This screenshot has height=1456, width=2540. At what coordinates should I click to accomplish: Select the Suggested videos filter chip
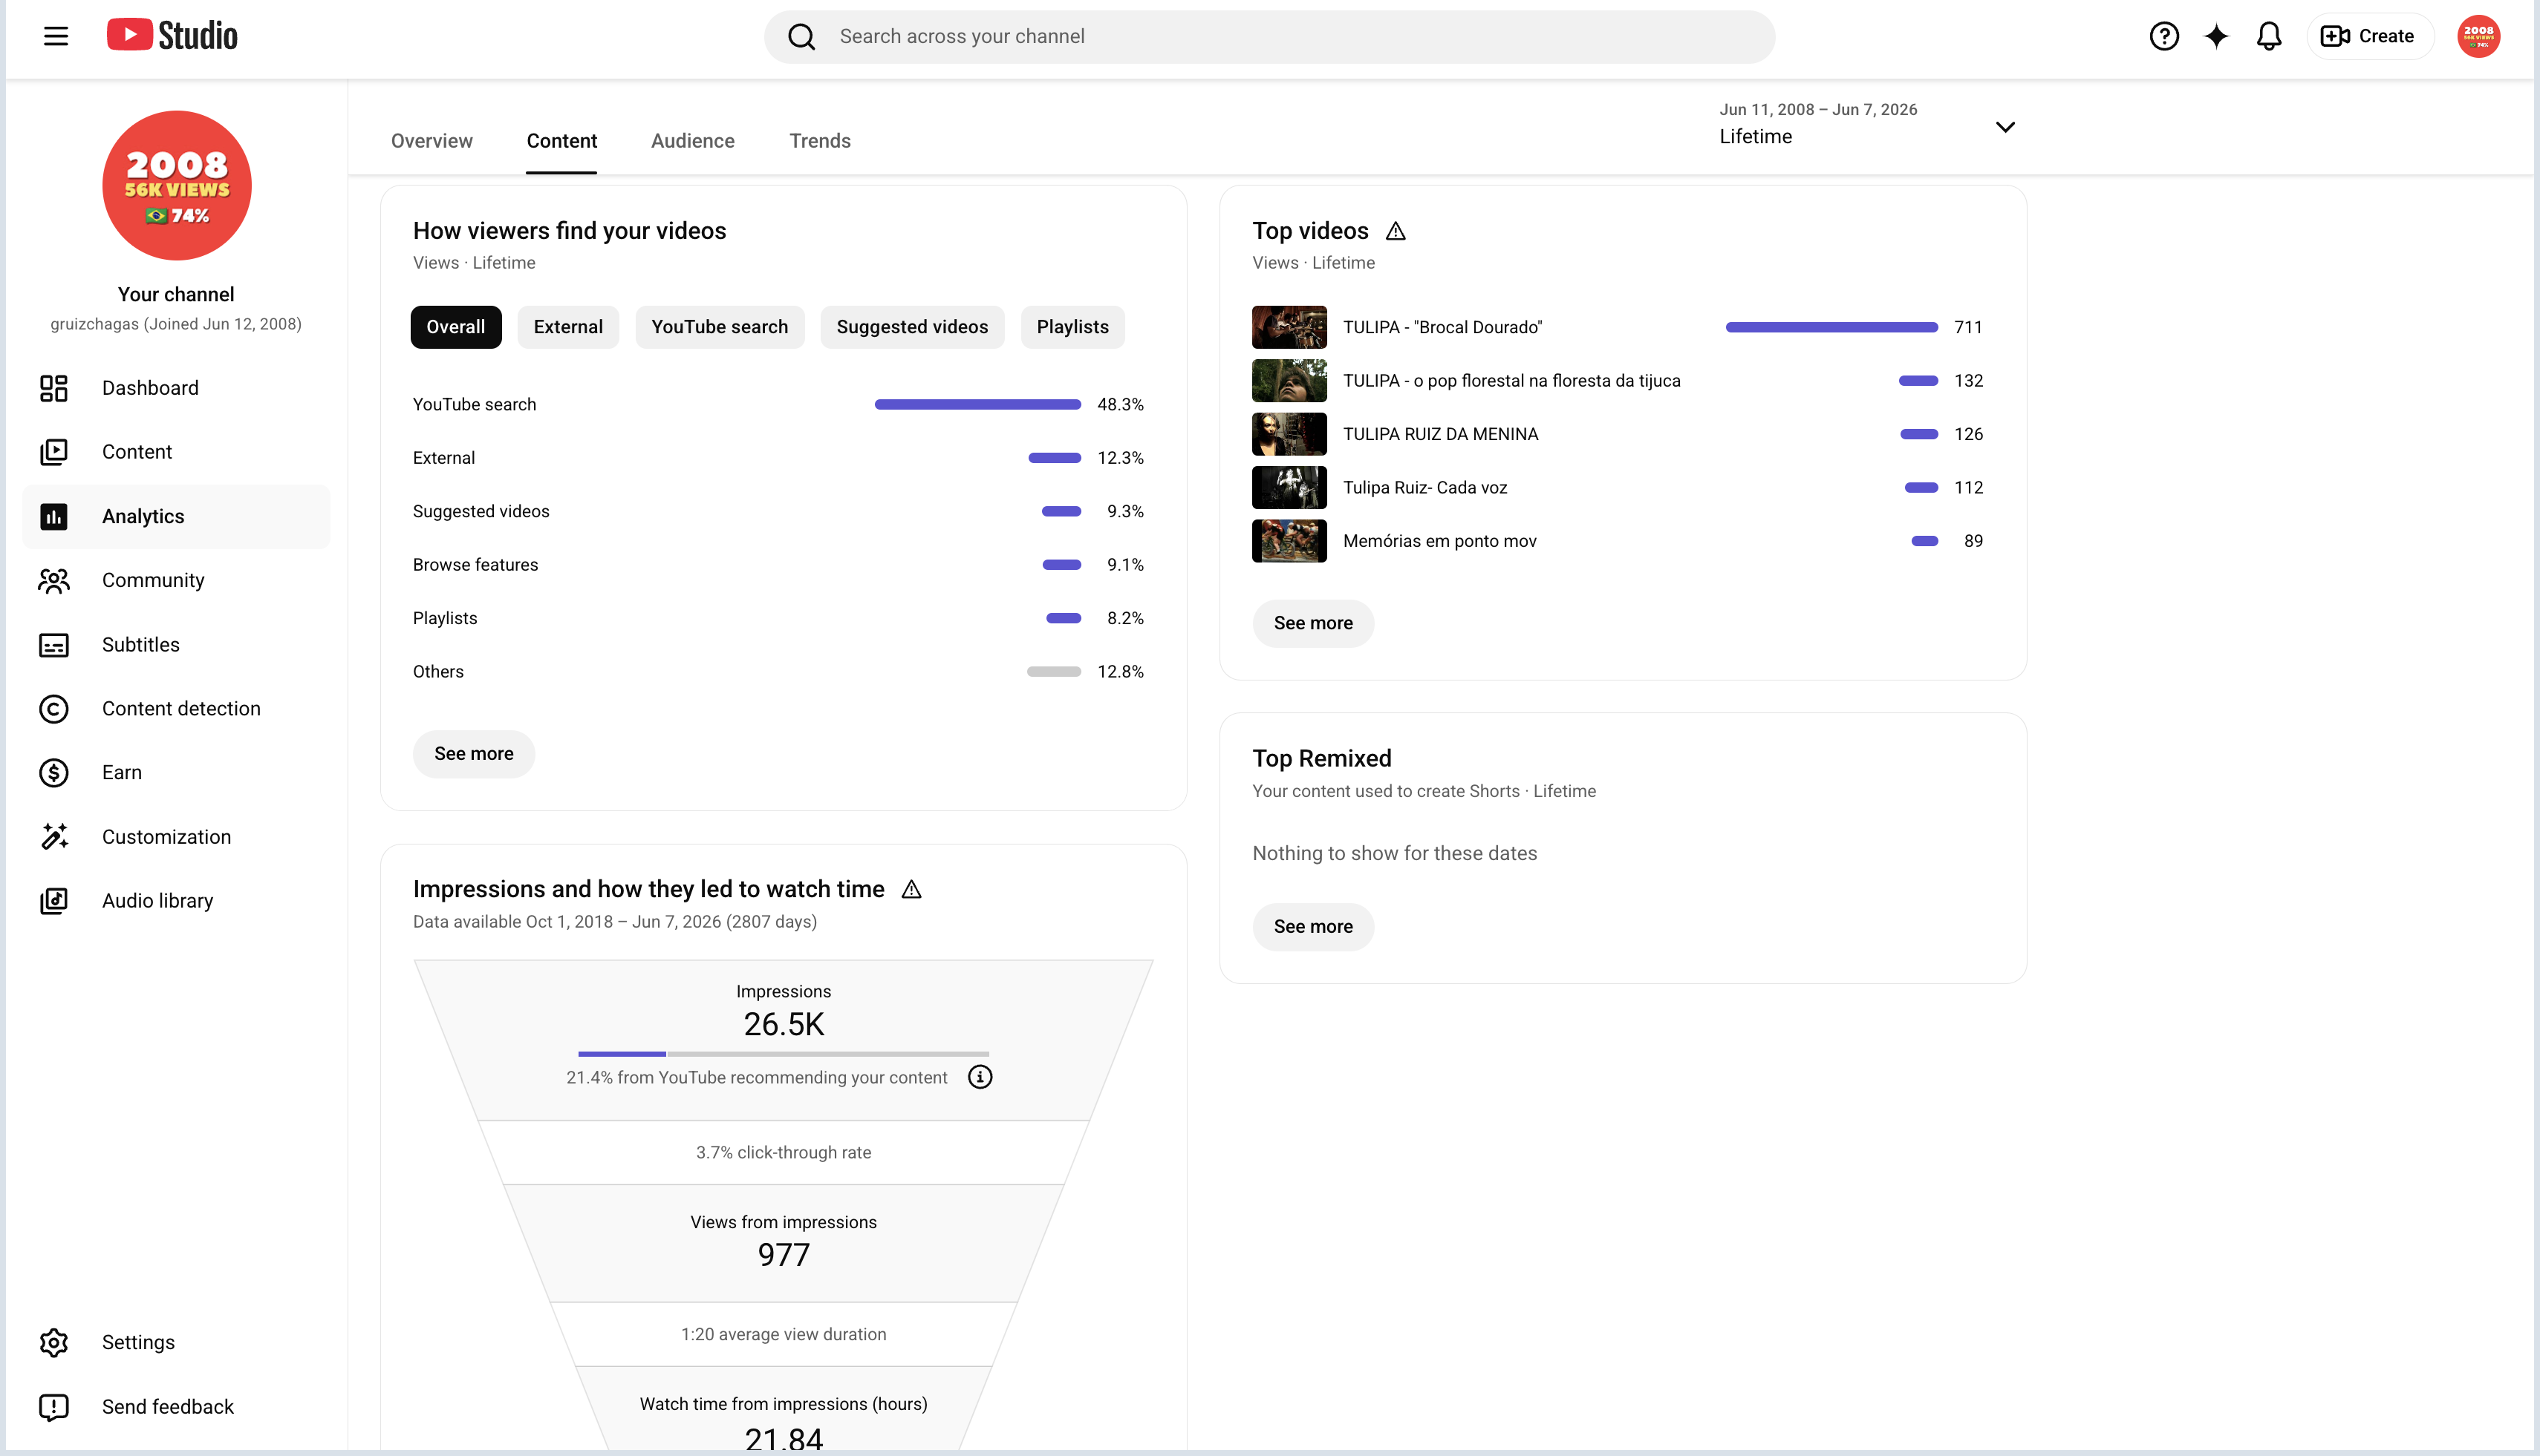click(x=912, y=327)
